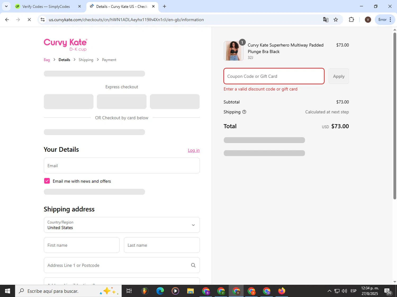397x297 pixels.
Task: Open site information icon in address bar
Action: [43, 20]
